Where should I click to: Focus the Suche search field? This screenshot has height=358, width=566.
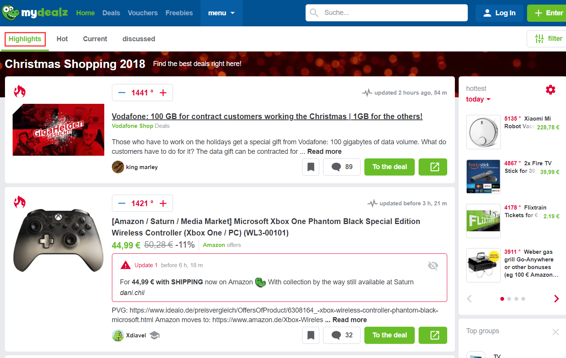point(386,13)
